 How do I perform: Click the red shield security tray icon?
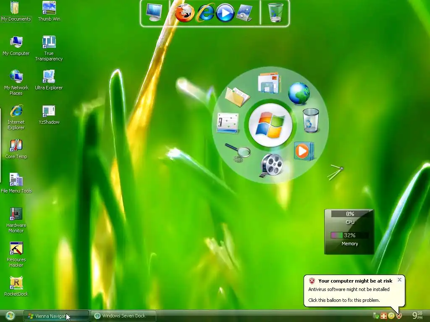pos(399,316)
